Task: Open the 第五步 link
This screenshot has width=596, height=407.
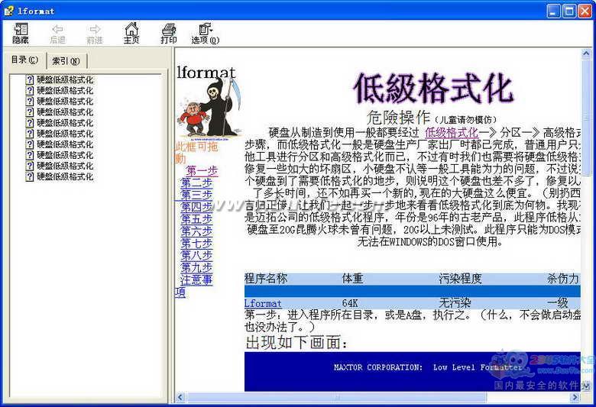Action: 196,219
